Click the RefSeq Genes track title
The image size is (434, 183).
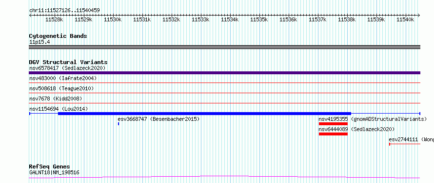click(x=49, y=167)
